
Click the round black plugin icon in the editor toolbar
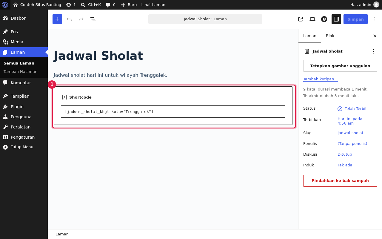(x=324, y=19)
